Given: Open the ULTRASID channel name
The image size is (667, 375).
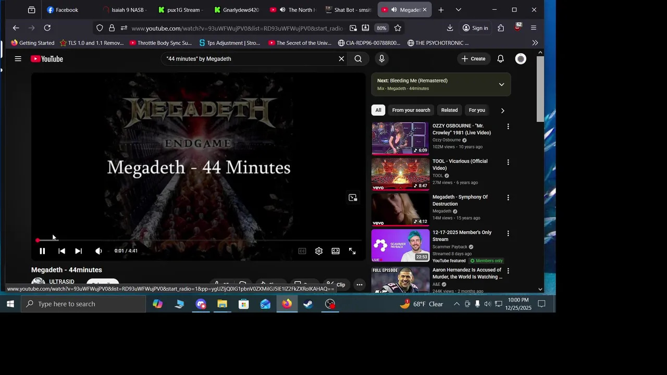Looking at the screenshot, I should point(61,282).
